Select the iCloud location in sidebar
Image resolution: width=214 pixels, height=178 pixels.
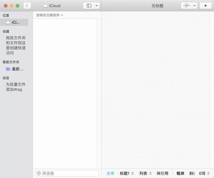(14, 22)
